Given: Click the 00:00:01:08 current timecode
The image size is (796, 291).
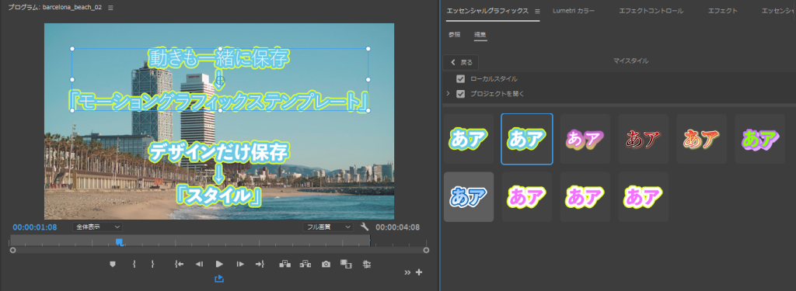Looking at the screenshot, I should (x=34, y=227).
